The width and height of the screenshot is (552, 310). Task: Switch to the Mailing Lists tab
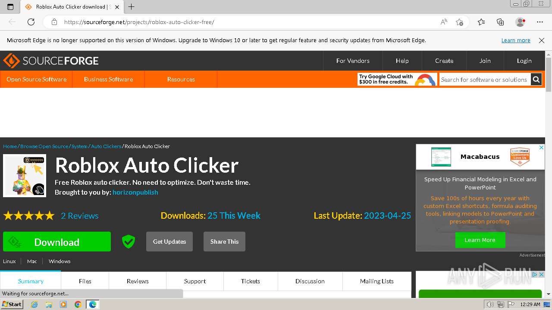point(377,281)
